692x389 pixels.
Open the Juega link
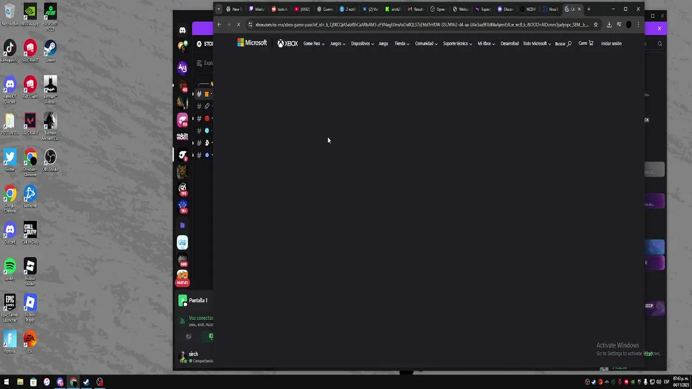click(383, 44)
